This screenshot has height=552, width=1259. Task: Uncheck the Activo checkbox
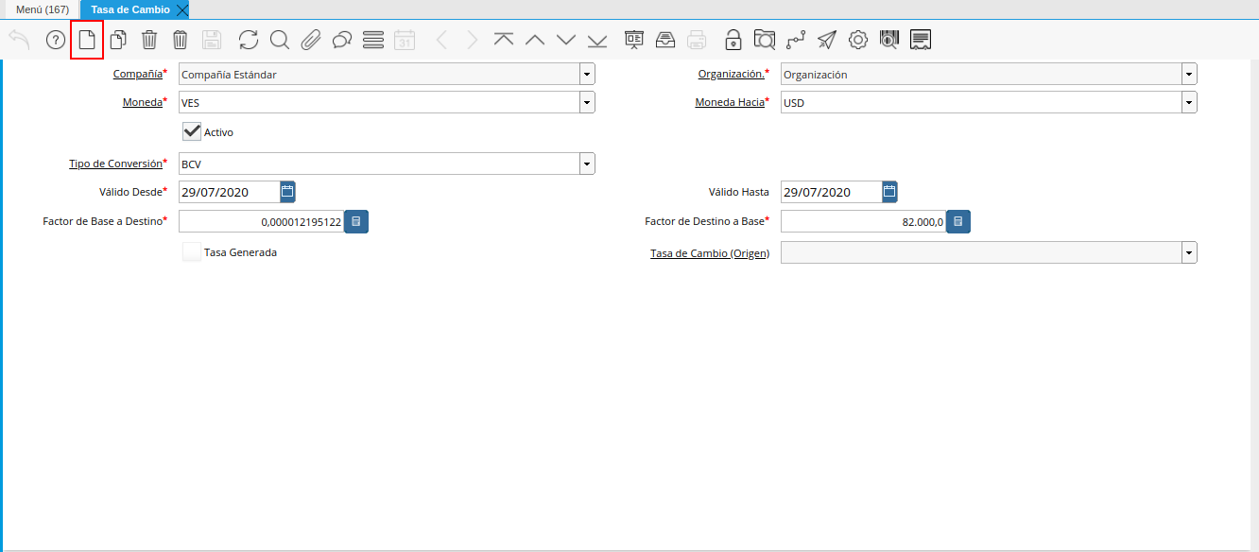tap(192, 131)
